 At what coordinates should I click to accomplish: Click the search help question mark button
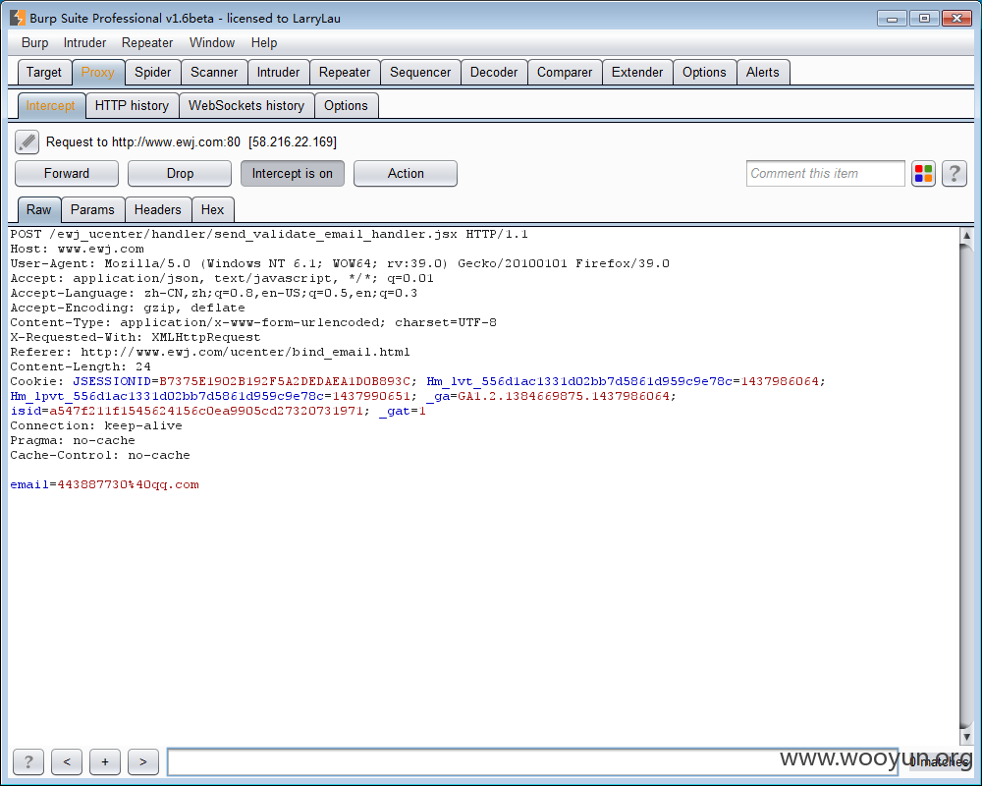click(28, 761)
